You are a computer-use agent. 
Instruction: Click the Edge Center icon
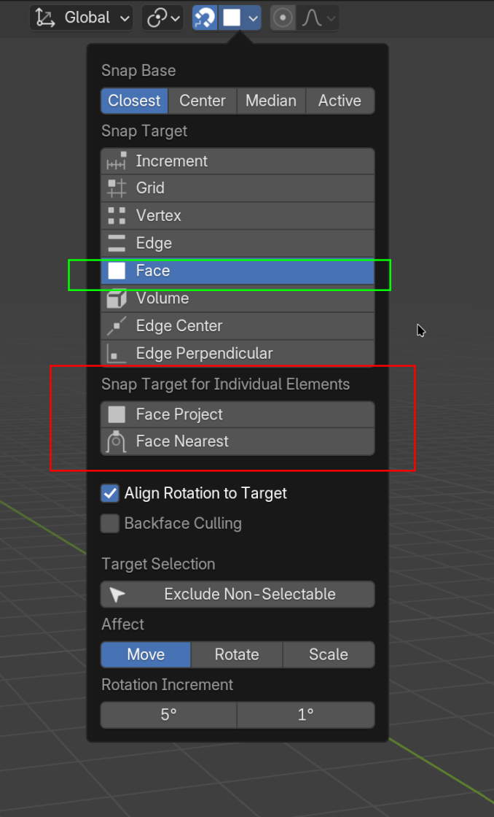pyautogui.click(x=117, y=326)
